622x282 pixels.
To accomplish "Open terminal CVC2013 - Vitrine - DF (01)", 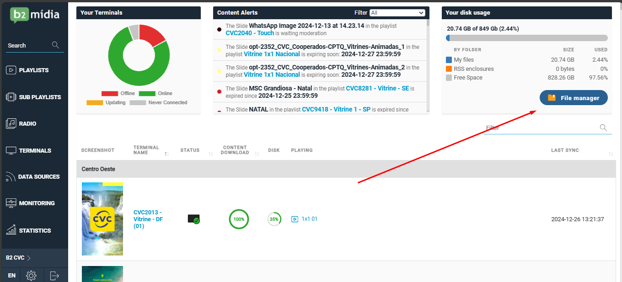I will [x=148, y=219].
